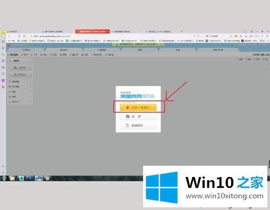The image size is (270, 210).
Task: Switch to the 拼图 top tab
Action: tap(140, 50)
